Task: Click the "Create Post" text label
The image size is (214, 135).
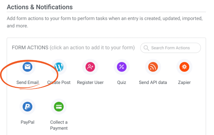Action: tap(59, 82)
